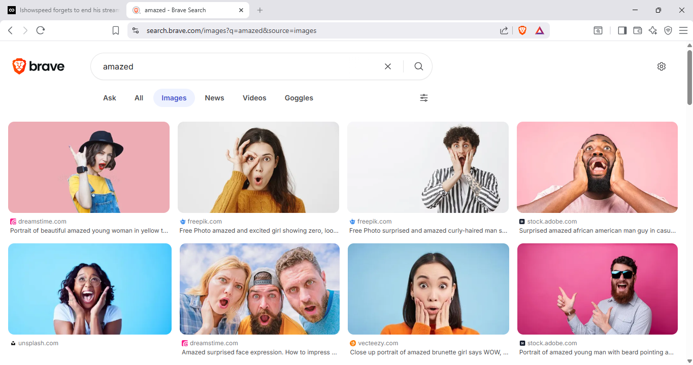This screenshot has width=693, height=365.
Task: Open the Brave Wallet icon
Action: pyautogui.click(x=638, y=30)
